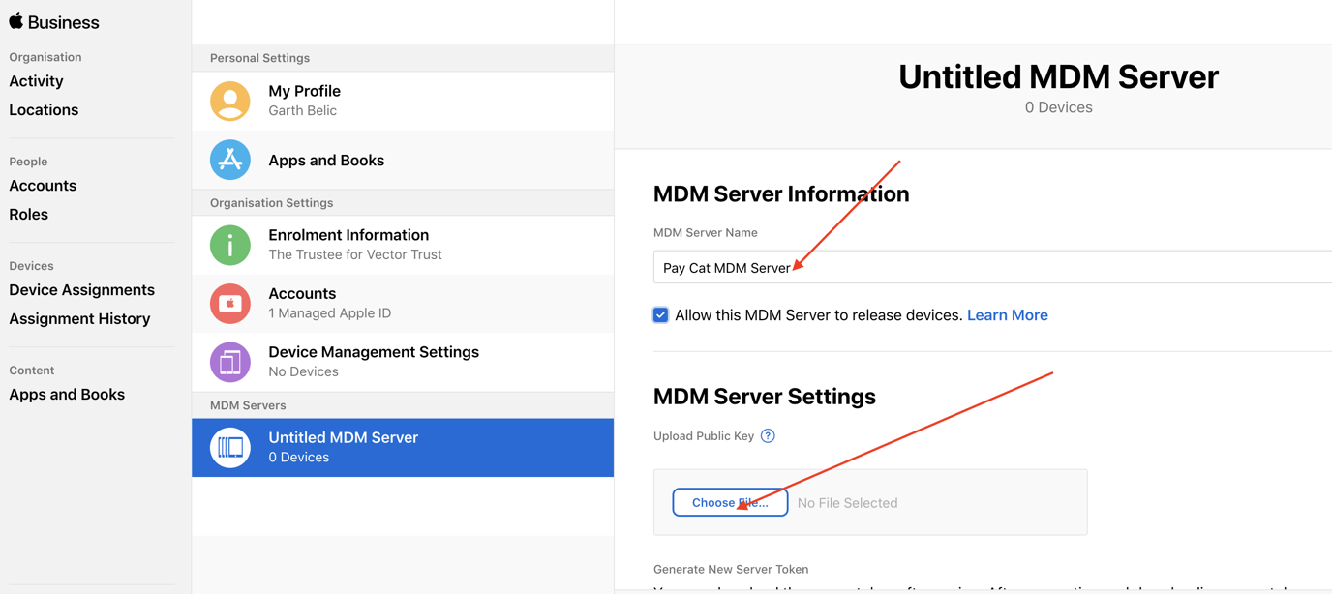Open Device Assignments
The height and width of the screenshot is (594, 1332).
tap(81, 290)
